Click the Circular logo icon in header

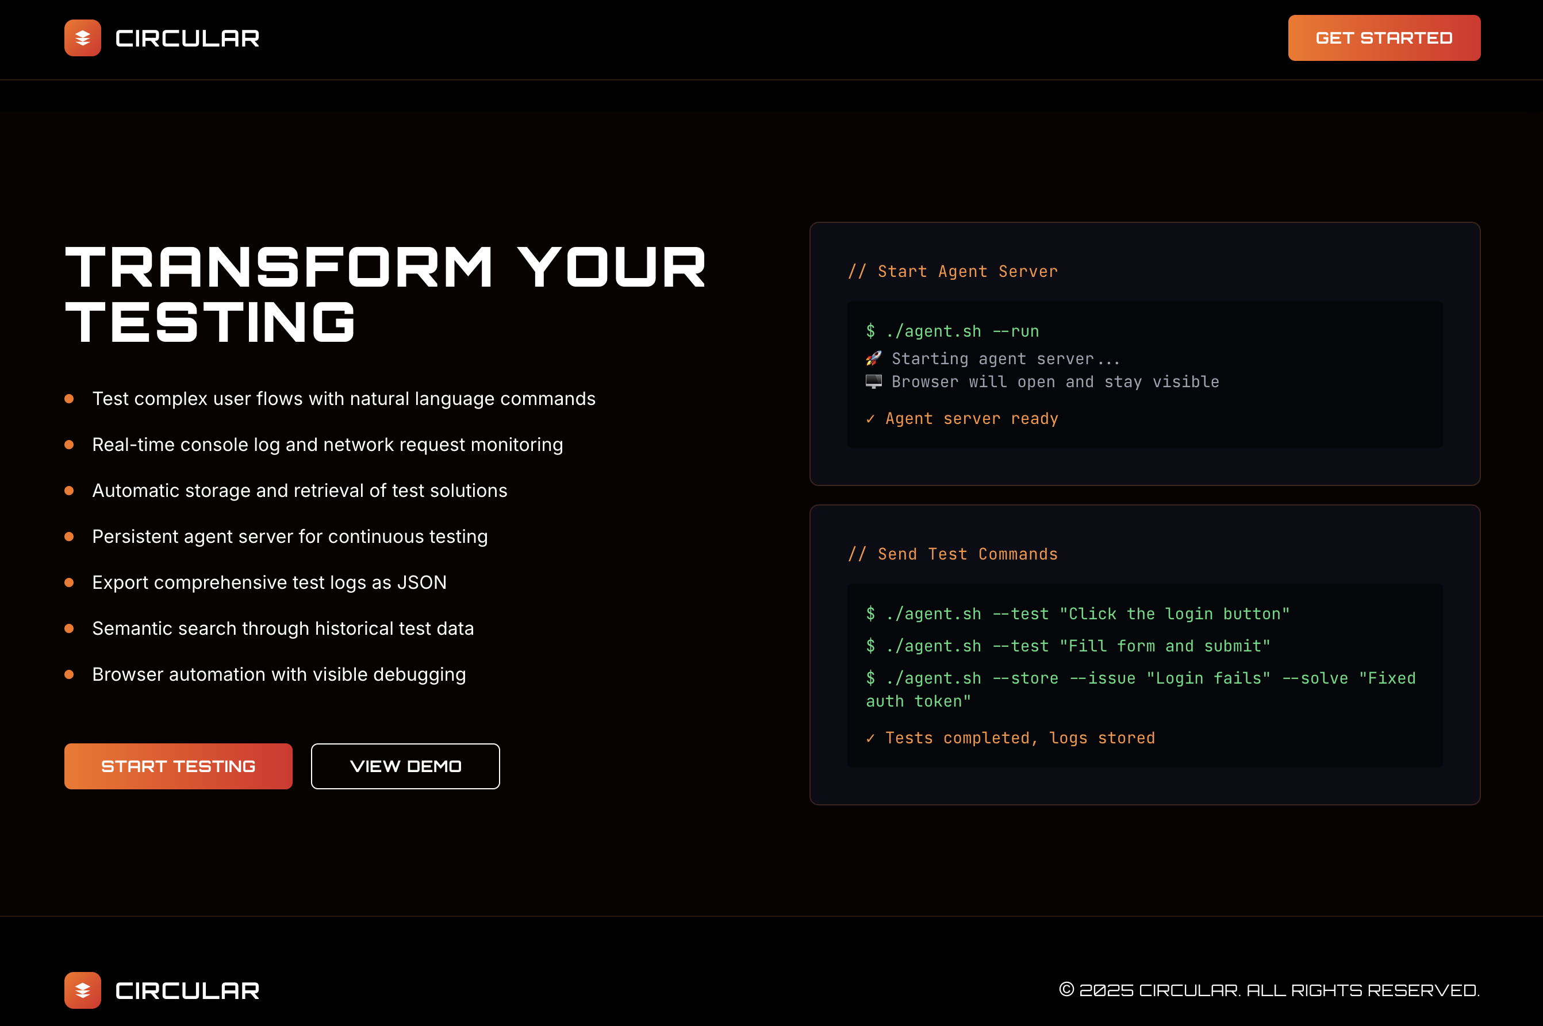82,38
